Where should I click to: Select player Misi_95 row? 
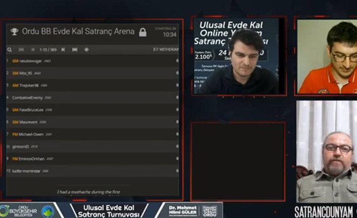click(93, 73)
